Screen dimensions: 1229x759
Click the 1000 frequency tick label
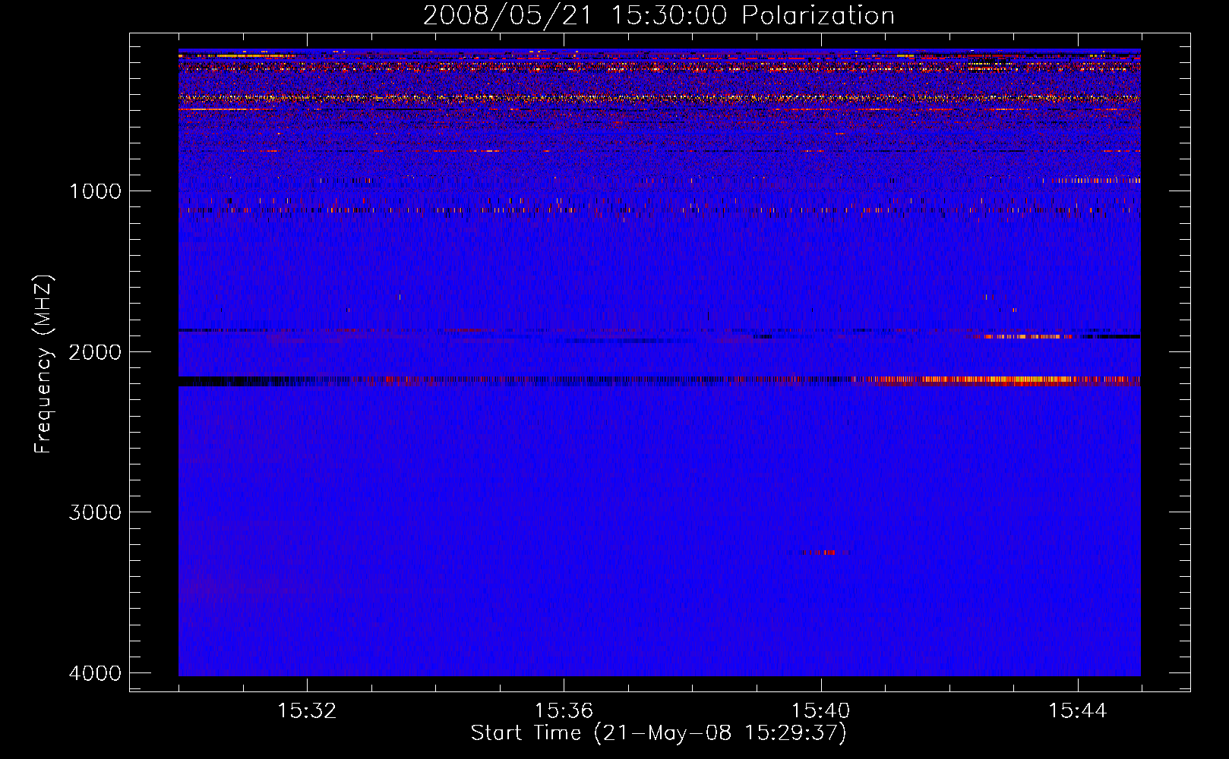point(95,191)
